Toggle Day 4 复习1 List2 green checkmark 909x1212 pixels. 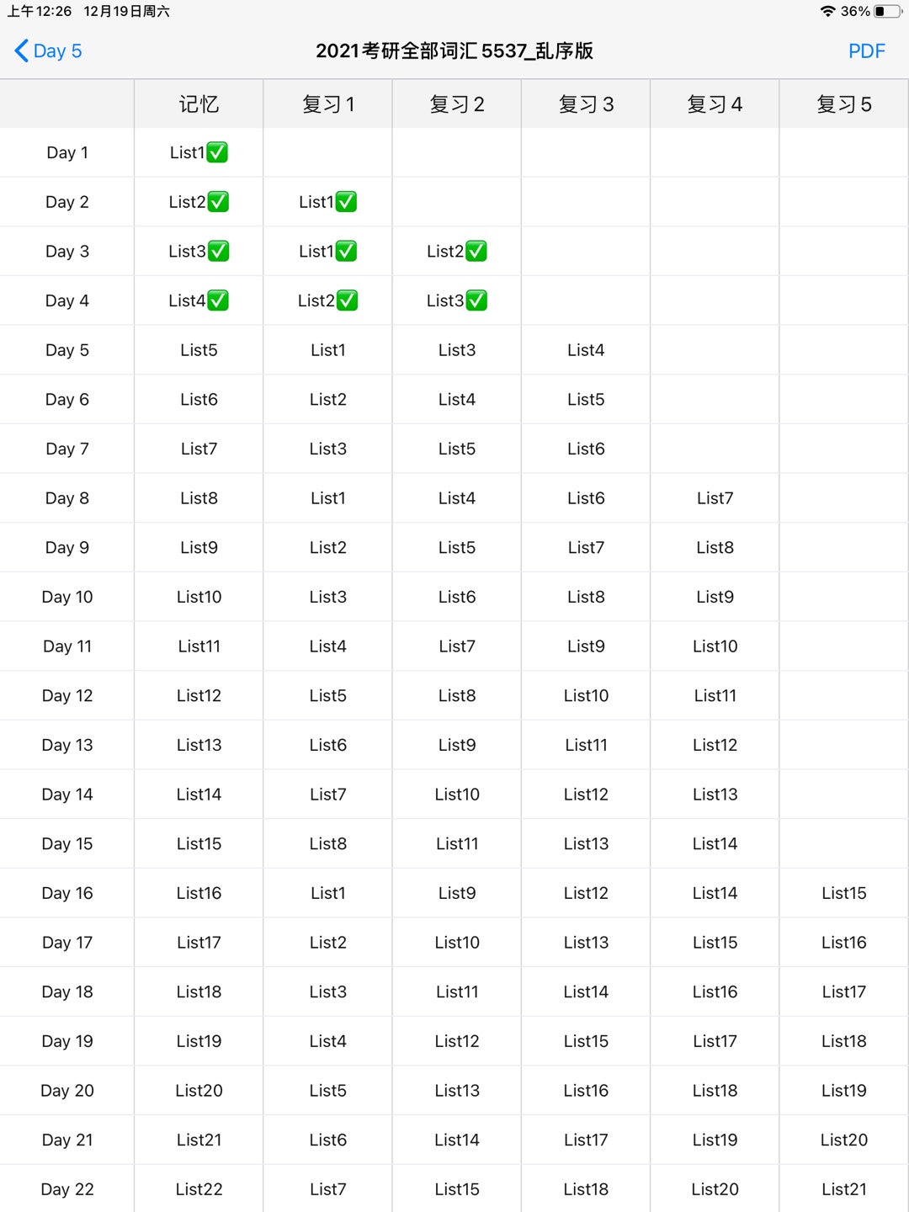347,300
